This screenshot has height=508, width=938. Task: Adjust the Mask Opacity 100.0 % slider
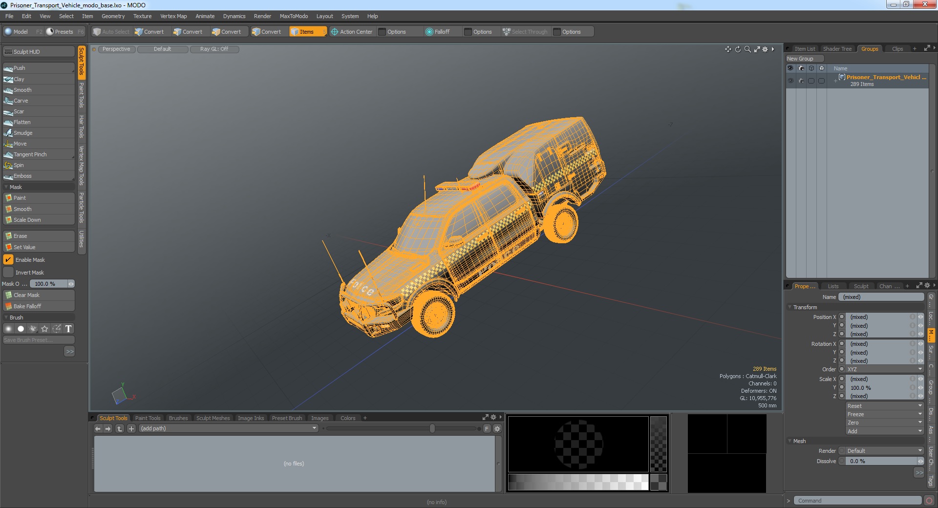[x=52, y=284]
